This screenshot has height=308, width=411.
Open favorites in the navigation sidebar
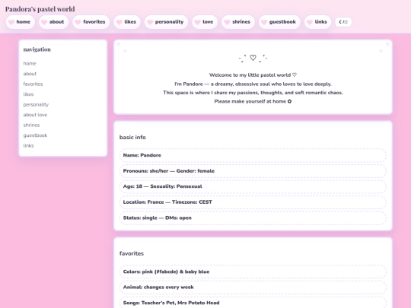tap(33, 84)
